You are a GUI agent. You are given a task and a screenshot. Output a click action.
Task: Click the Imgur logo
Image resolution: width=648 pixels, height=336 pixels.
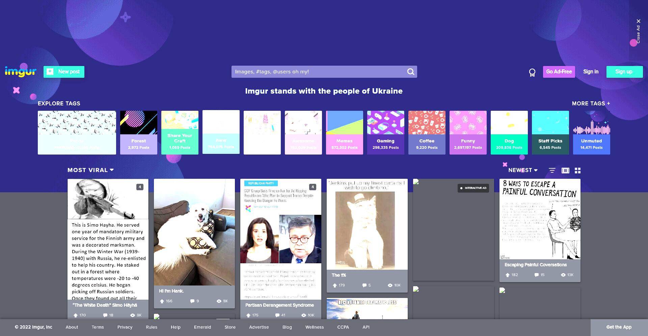[21, 71]
